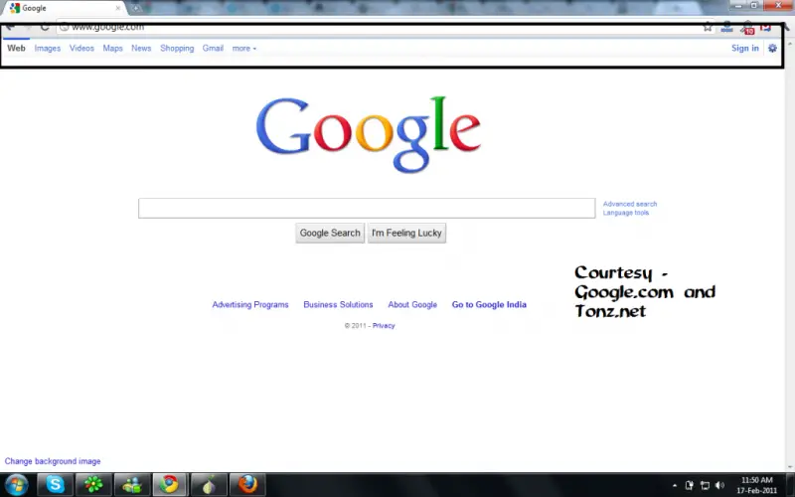795x497 pixels.
Task: Open Shopping from the top bar
Action: coord(177,48)
